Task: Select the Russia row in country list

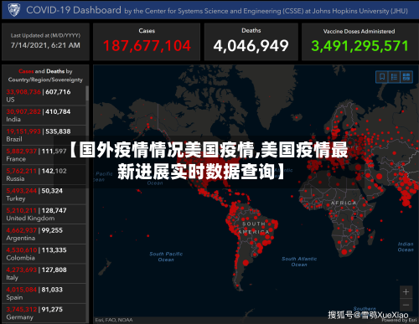Action: [x=44, y=175]
